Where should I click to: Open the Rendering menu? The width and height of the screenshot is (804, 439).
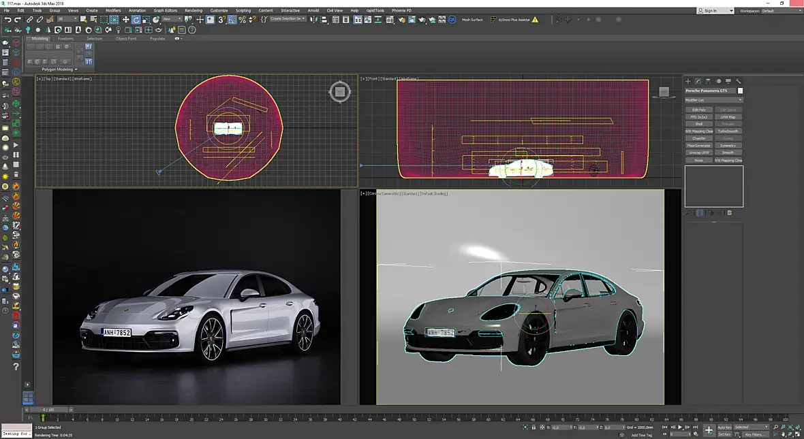pos(194,10)
